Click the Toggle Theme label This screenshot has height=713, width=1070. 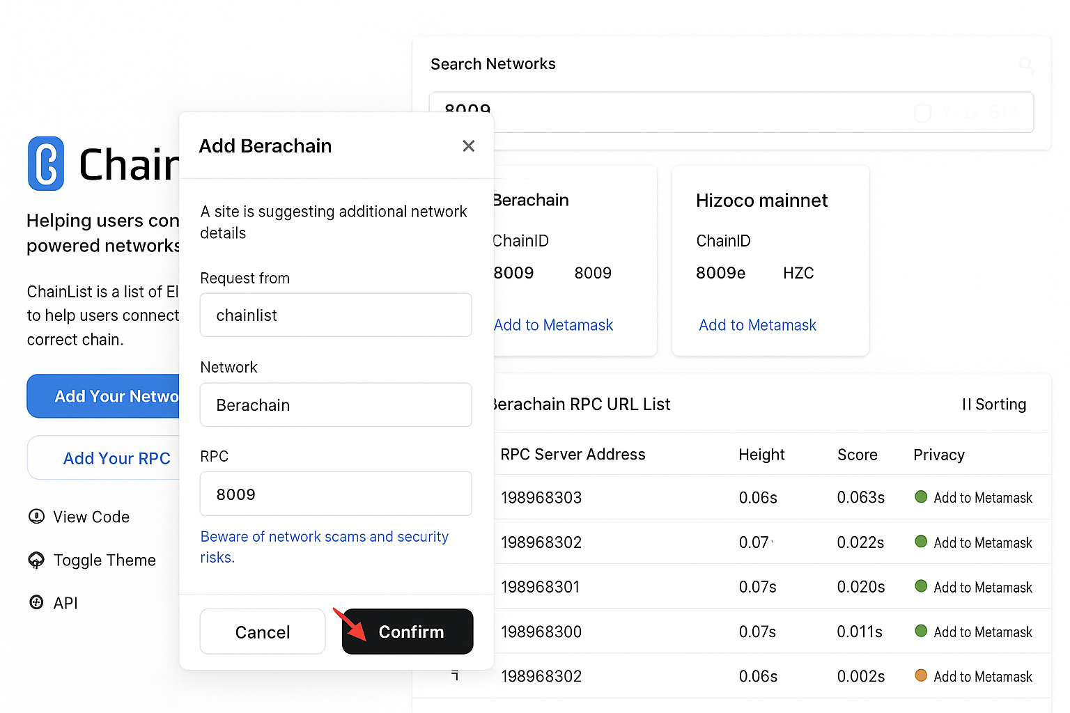coord(104,560)
